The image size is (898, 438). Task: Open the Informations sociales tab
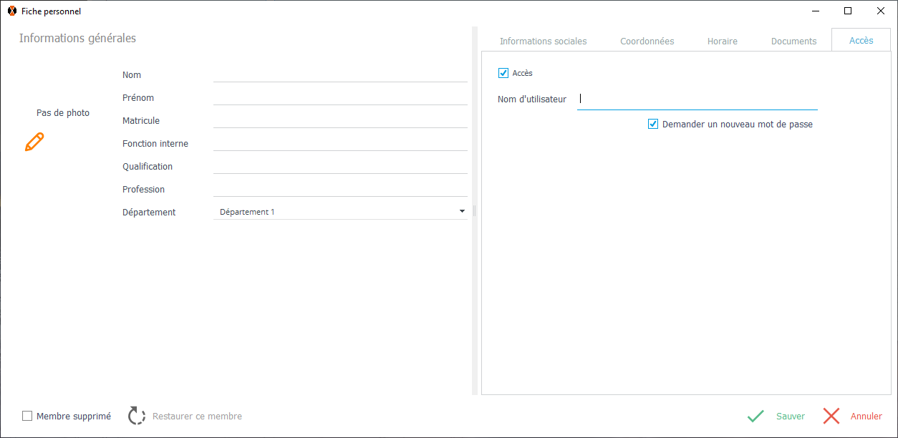click(543, 41)
